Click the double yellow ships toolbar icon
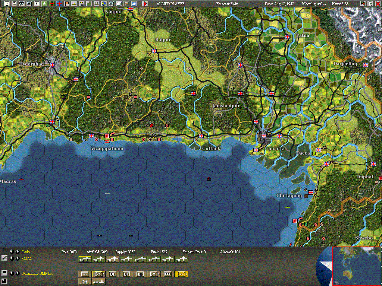This screenshot has width=382, height=286. (82, 4)
